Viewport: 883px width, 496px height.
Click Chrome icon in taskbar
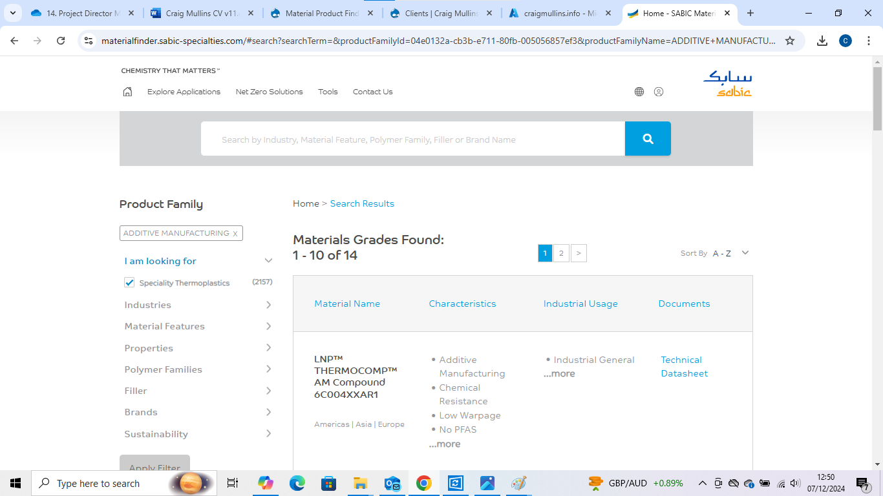(x=423, y=483)
